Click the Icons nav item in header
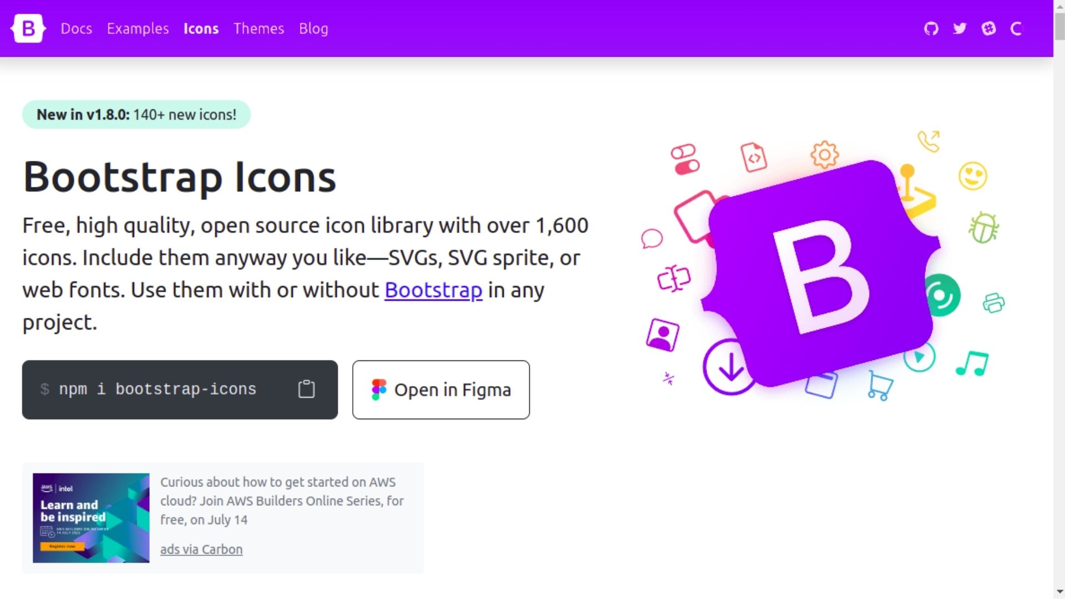This screenshot has width=1065, height=599. tap(201, 28)
